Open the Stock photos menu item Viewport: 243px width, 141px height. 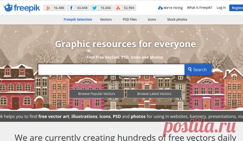177,20
